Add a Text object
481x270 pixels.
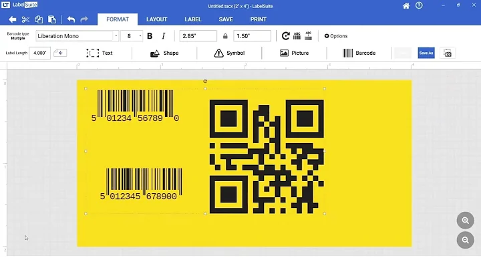tap(100, 53)
